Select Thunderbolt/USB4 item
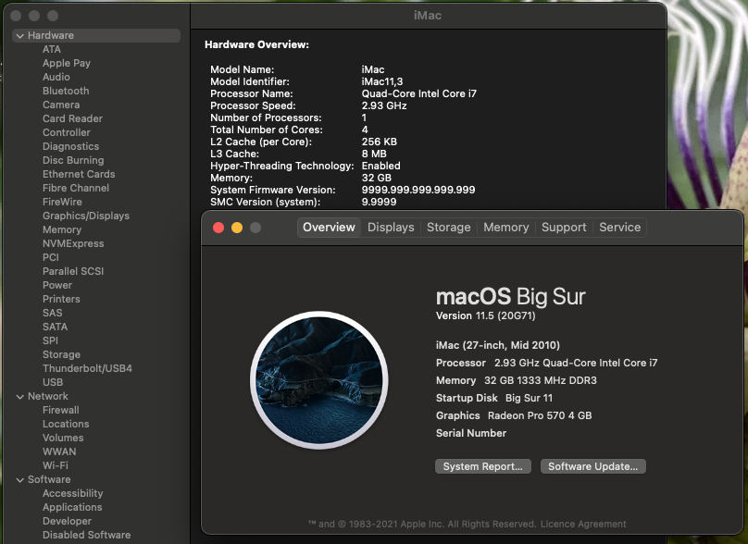Screen dimensions: 748x544 pyautogui.click(x=87, y=368)
